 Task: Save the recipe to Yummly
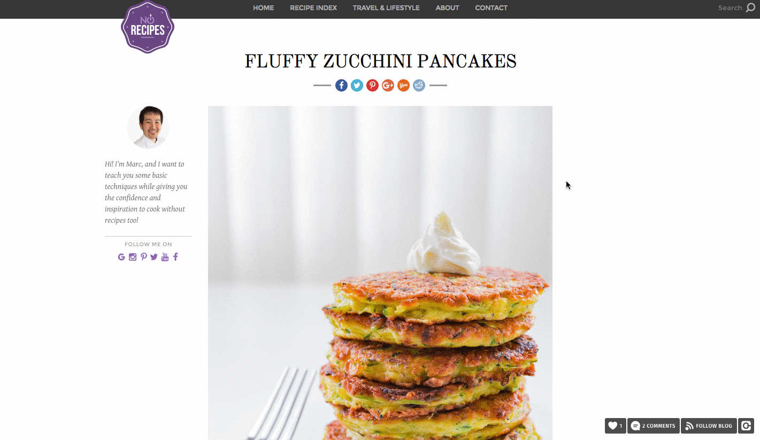(x=403, y=85)
